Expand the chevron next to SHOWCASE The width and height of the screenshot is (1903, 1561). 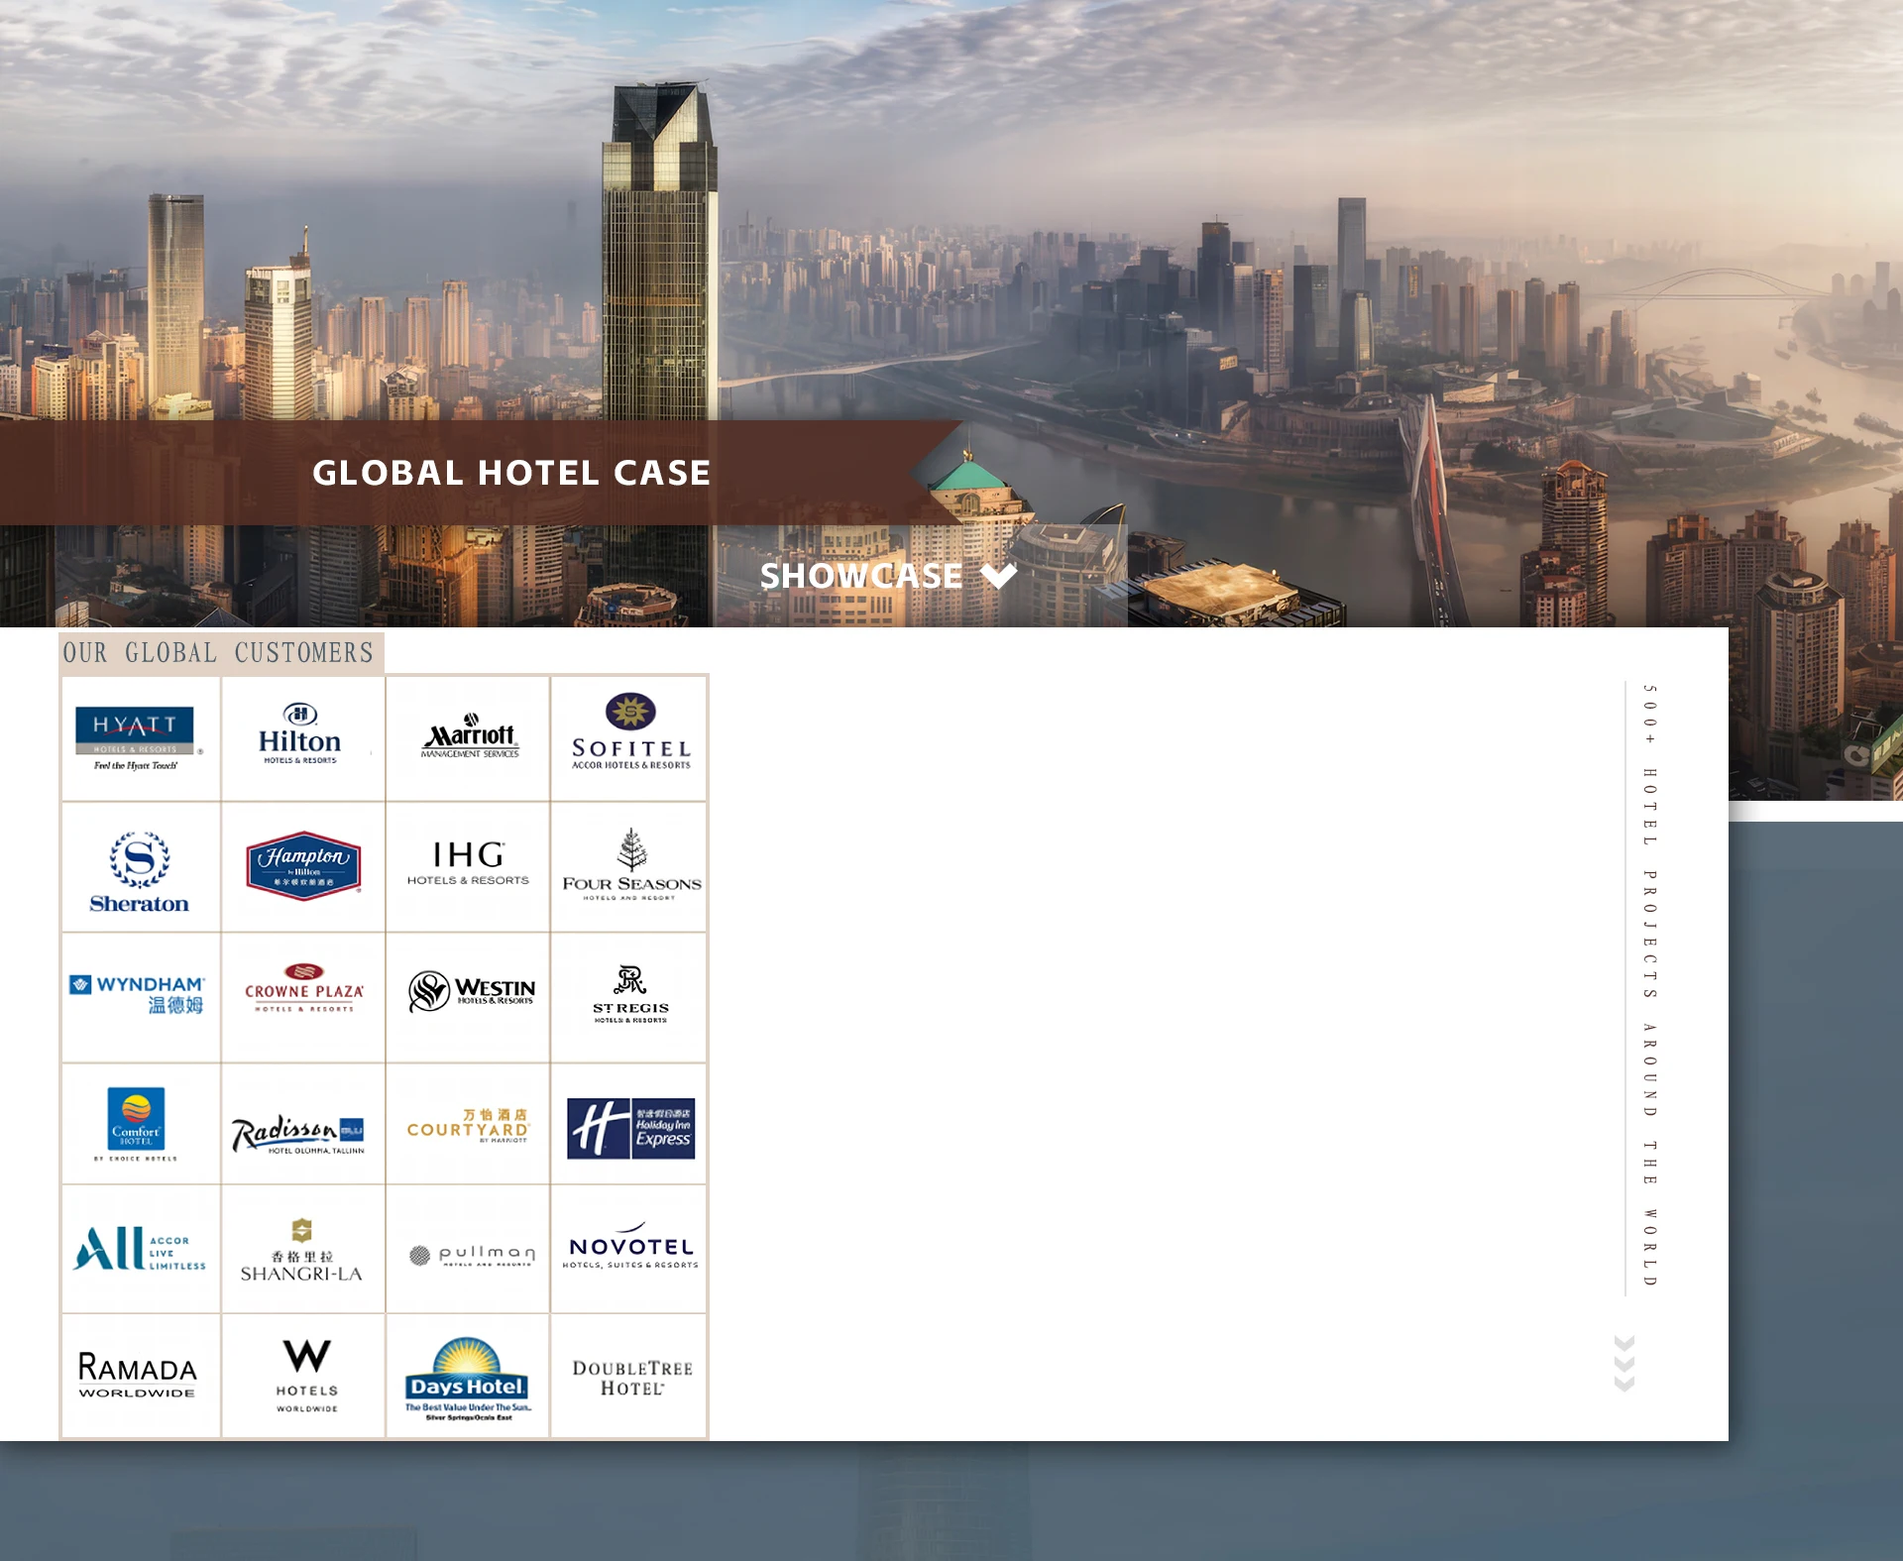pos(999,576)
